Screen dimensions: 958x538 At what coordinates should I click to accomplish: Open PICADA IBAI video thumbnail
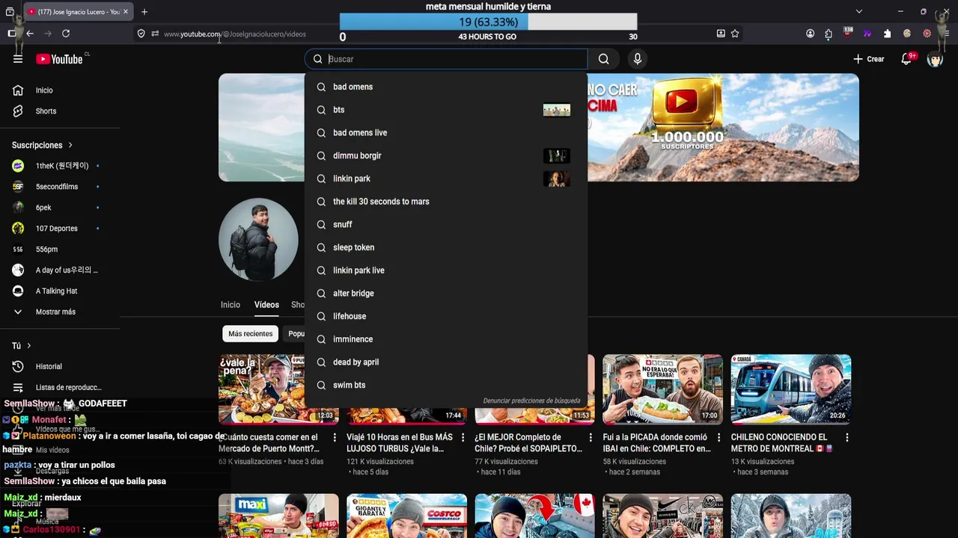click(662, 389)
